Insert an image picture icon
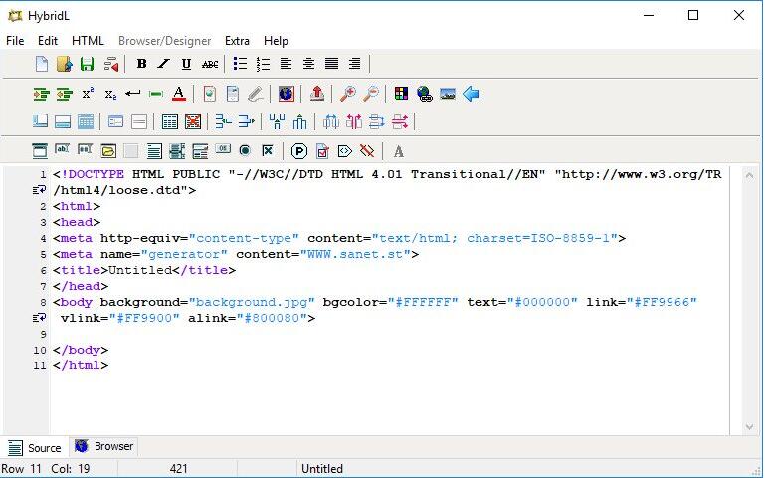Screen dimensions: 768x478 [x=448, y=94]
